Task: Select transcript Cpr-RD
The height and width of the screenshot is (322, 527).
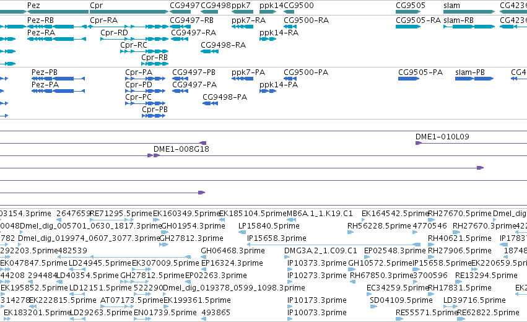Action: click(134, 39)
